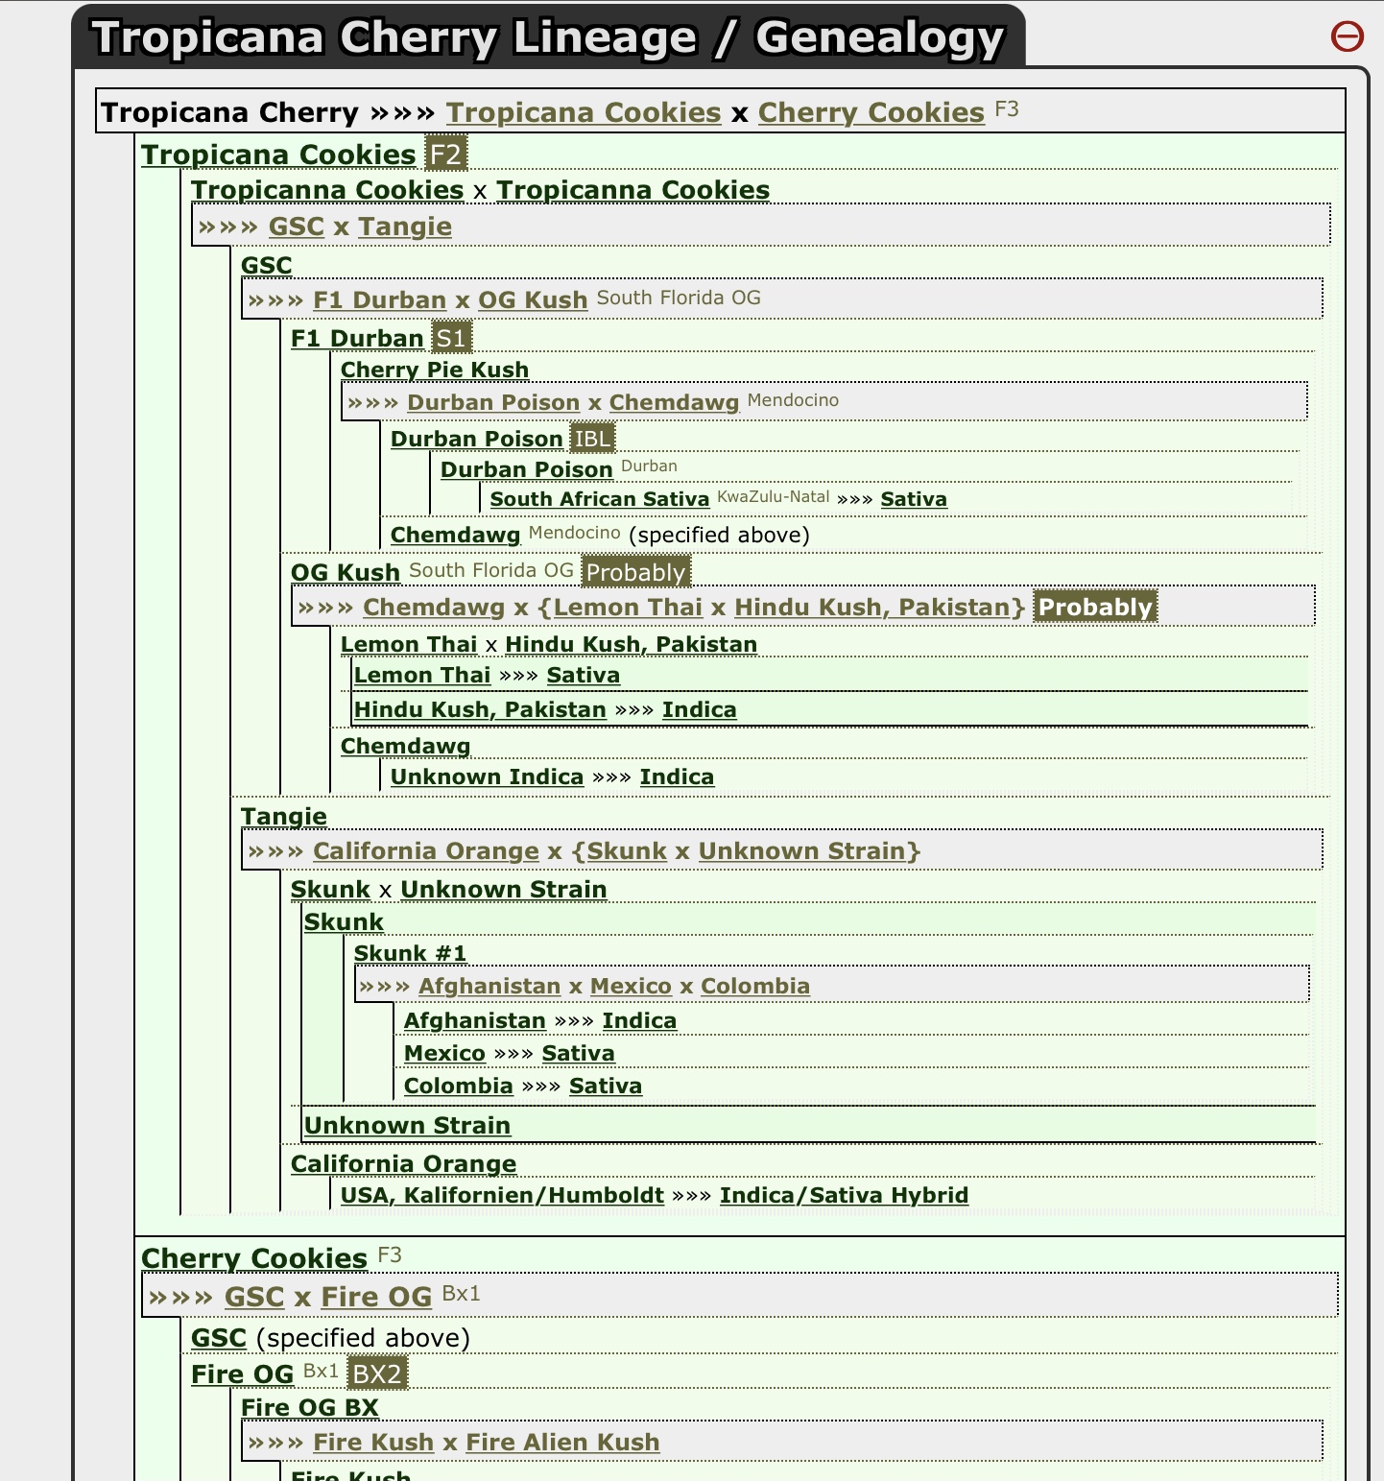Open the Cherry Pie Kush link
This screenshot has width=1384, height=1481.
[435, 370]
